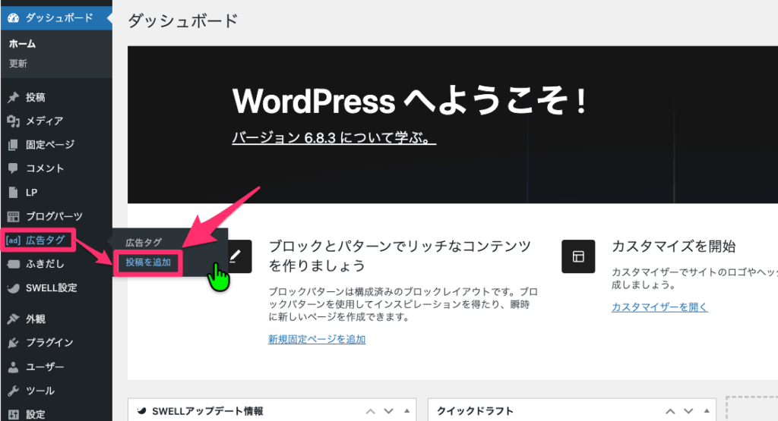Click the 固定ページ pages icon

coord(13,145)
